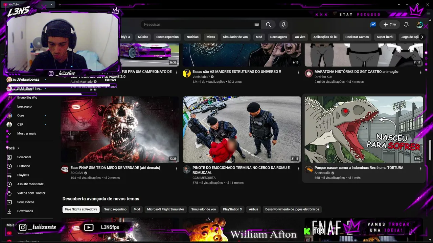Screen dimensions: 433x243
Task: Open options menu for PINOTE DO EMOCIONADO video
Action: [299, 168]
